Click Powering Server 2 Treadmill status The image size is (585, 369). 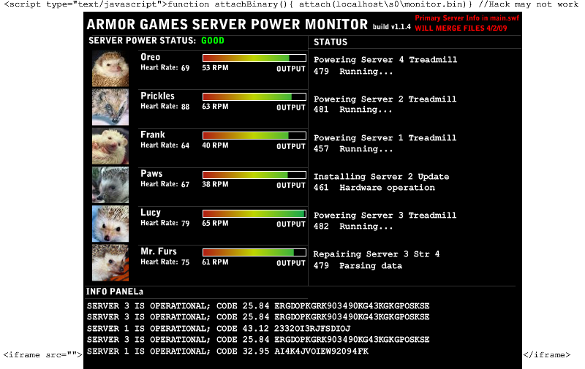[385, 99]
